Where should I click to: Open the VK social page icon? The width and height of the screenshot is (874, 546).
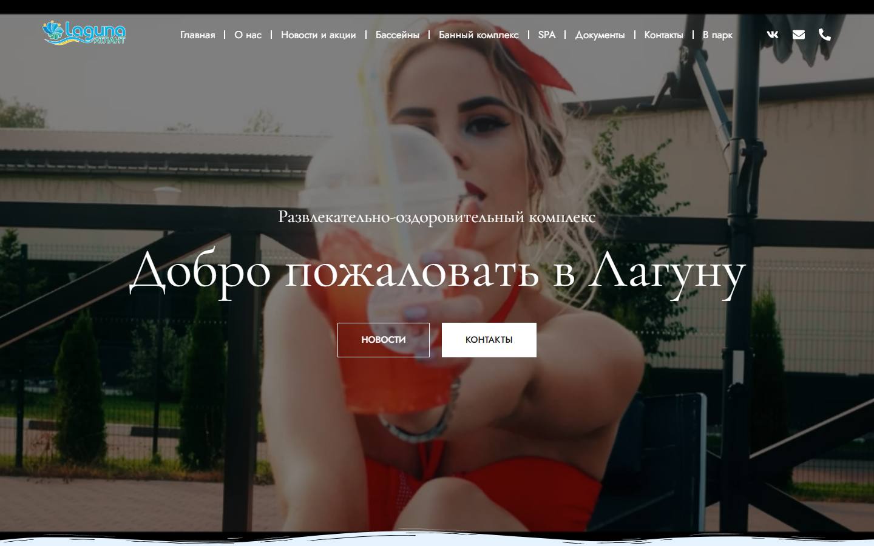click(772, 35)
